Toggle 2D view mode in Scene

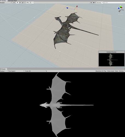(x=14, y=3)
